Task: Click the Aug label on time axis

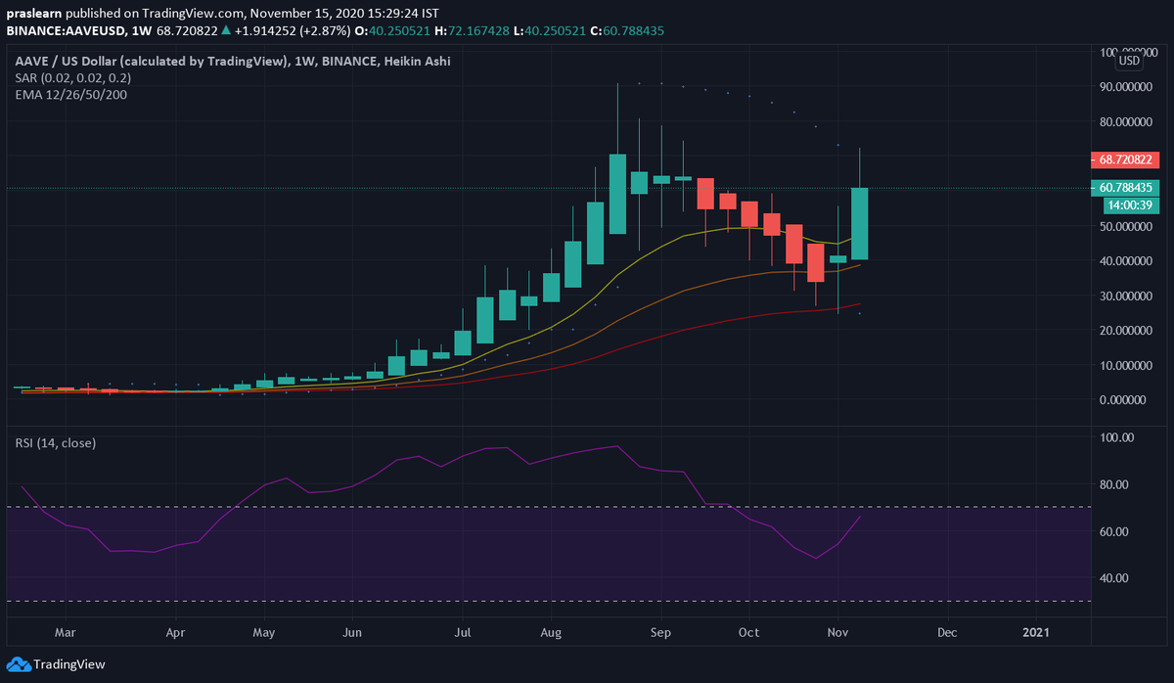Action: click(553, 633)
